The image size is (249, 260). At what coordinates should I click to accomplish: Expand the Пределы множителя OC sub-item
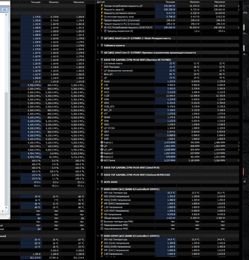point(101,31)
